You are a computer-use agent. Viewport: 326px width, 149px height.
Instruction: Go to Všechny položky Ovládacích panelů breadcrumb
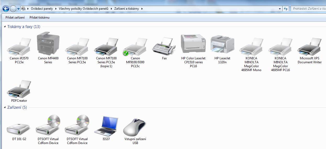83,9
